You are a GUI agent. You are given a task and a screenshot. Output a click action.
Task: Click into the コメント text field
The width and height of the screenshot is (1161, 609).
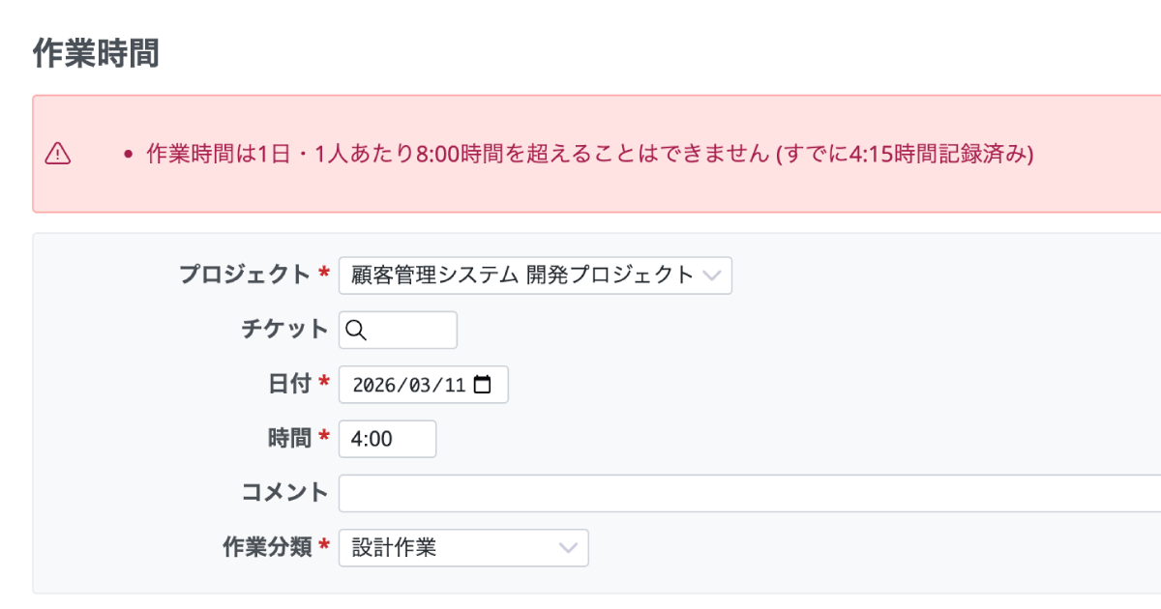coord(745,493)
